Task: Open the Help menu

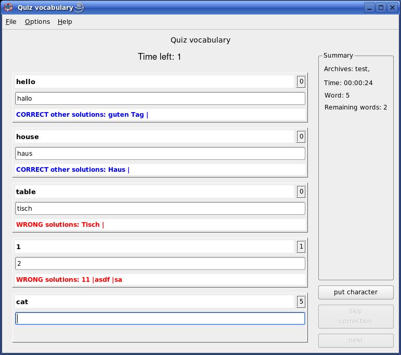Action: click(x=64, y=22)
